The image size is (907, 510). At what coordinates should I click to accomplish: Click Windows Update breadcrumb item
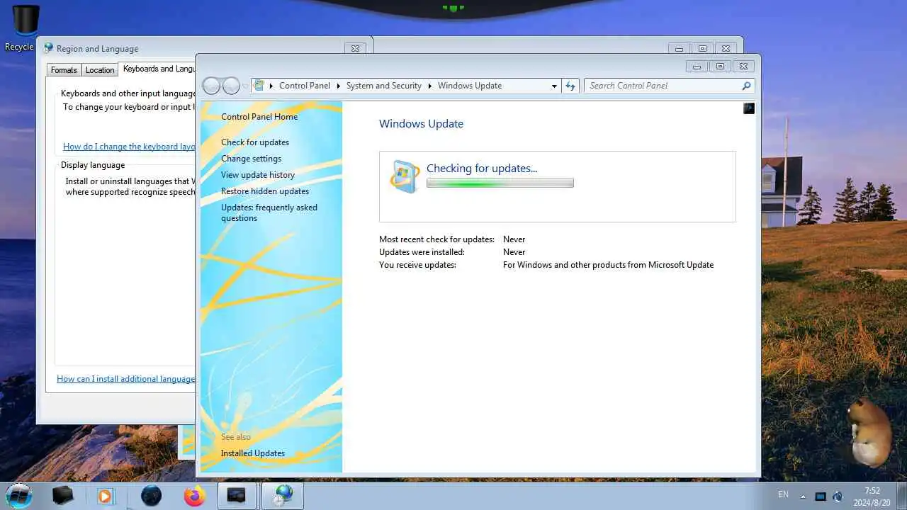click(470, 86)
